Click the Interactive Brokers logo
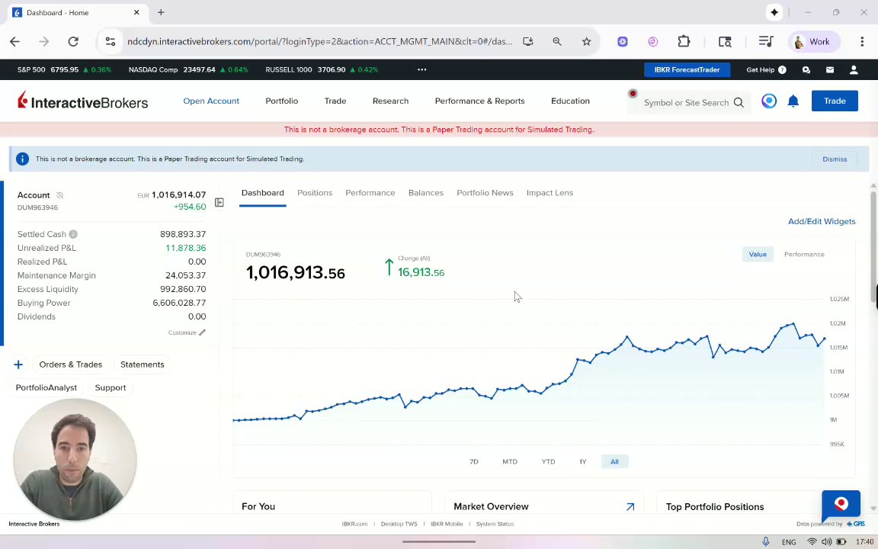The height and width of the screenshot is (549, 878). click(x=83, y=101)
